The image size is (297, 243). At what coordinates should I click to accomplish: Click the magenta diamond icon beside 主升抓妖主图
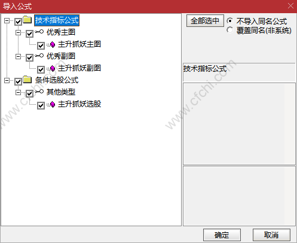tap(53, 45)
